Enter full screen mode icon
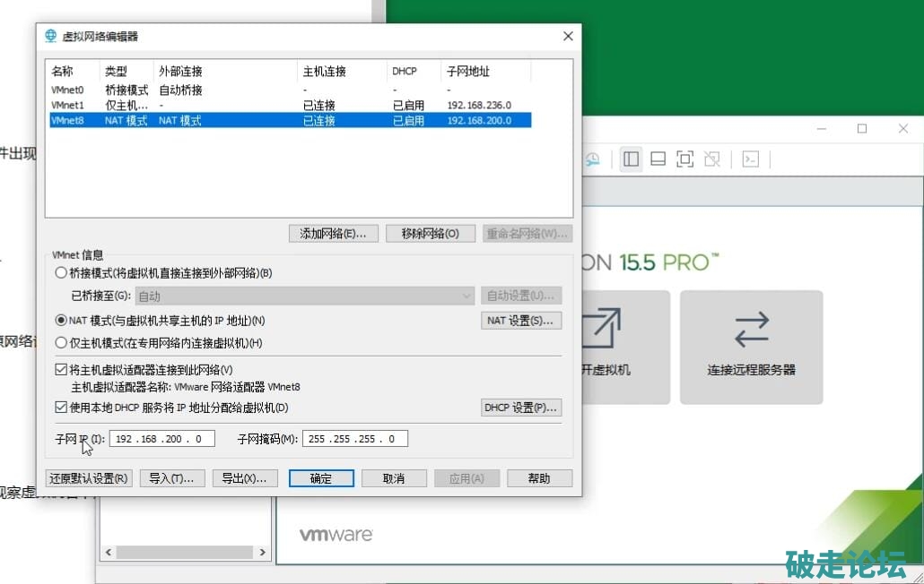 pos(684,159)
